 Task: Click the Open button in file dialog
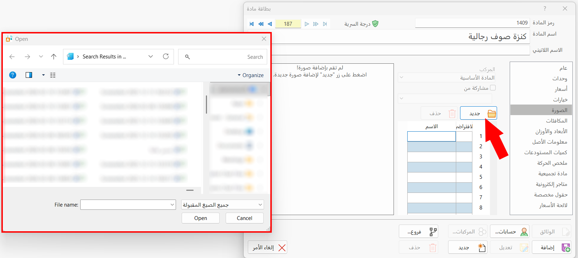201,218
